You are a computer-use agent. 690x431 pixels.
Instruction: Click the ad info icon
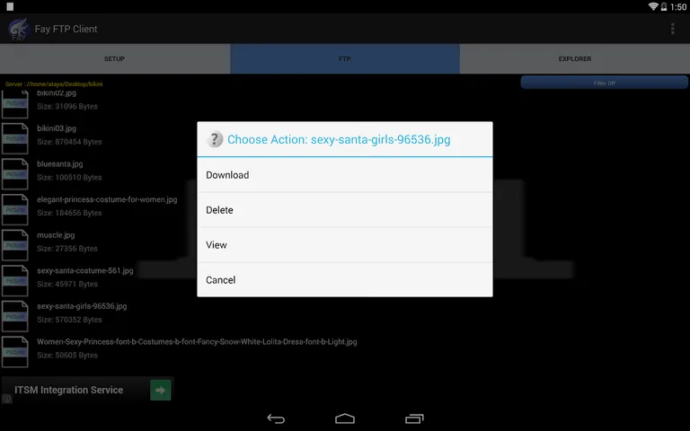point(6,399)
